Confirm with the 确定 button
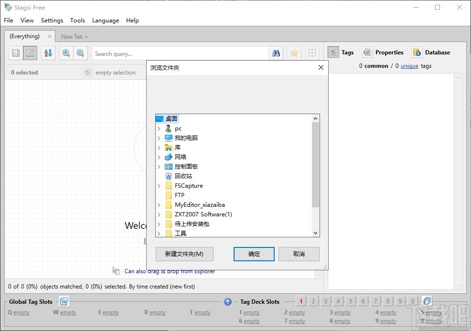The height and width of the screenshot is (331, 471). [x=254, y=254]
